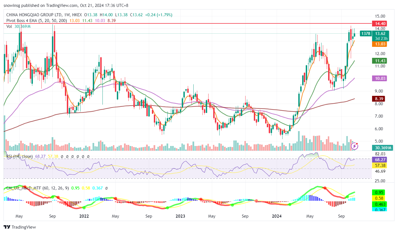Screen dimensions: 398x233
Task: Click the TradingView logo at bottom left
Action: click(x=20, y=227)
